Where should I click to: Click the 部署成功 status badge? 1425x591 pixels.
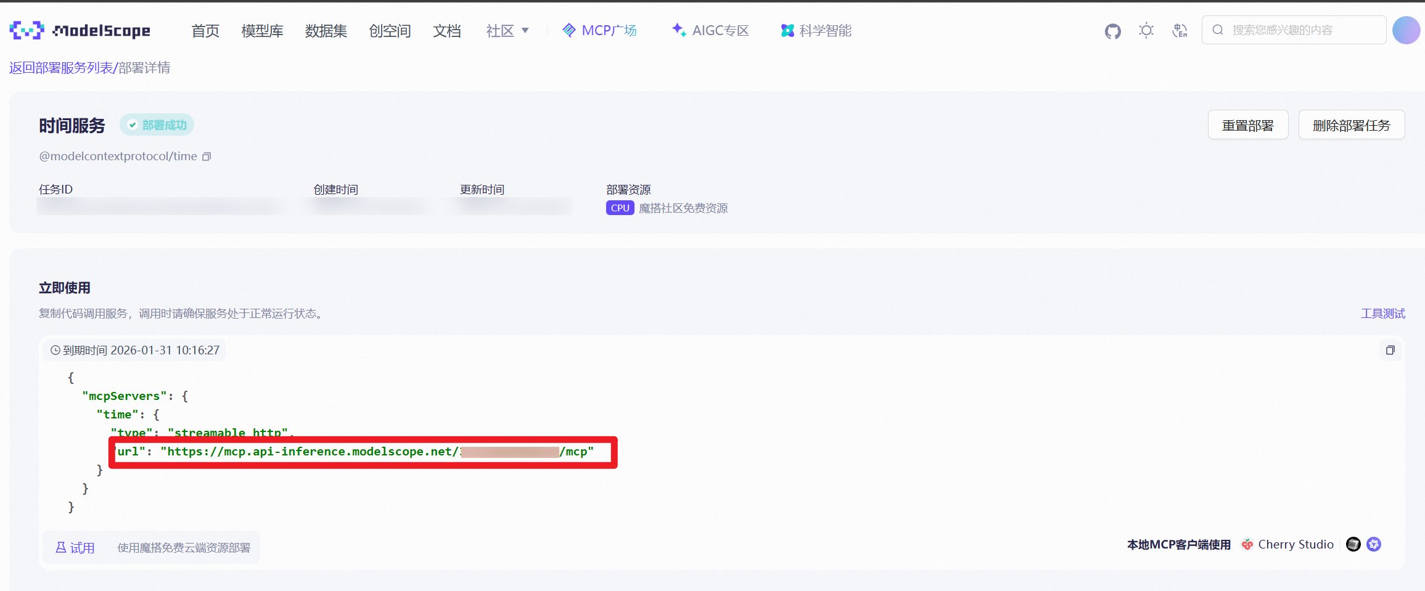[157, 125]
